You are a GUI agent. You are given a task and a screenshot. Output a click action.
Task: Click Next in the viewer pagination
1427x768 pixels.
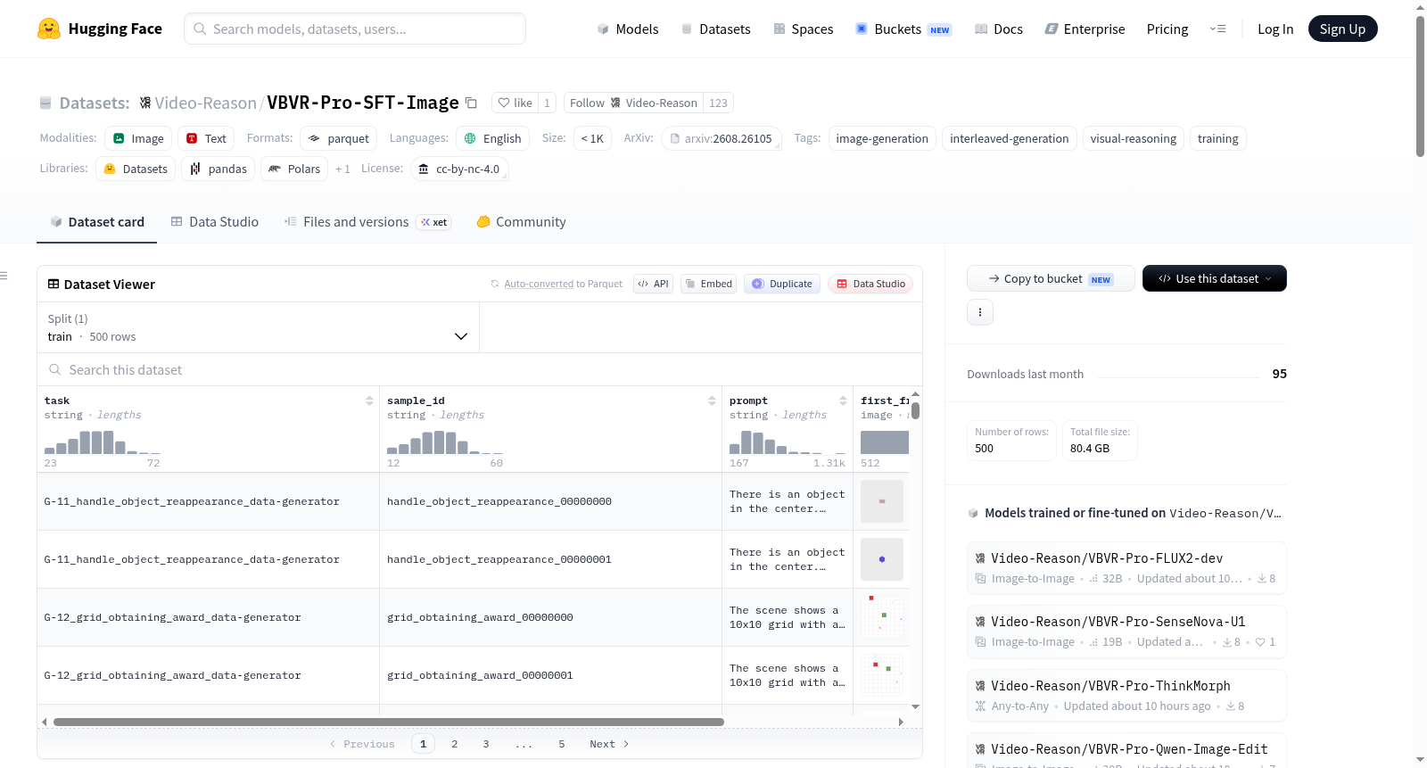[x=609, y=744]
